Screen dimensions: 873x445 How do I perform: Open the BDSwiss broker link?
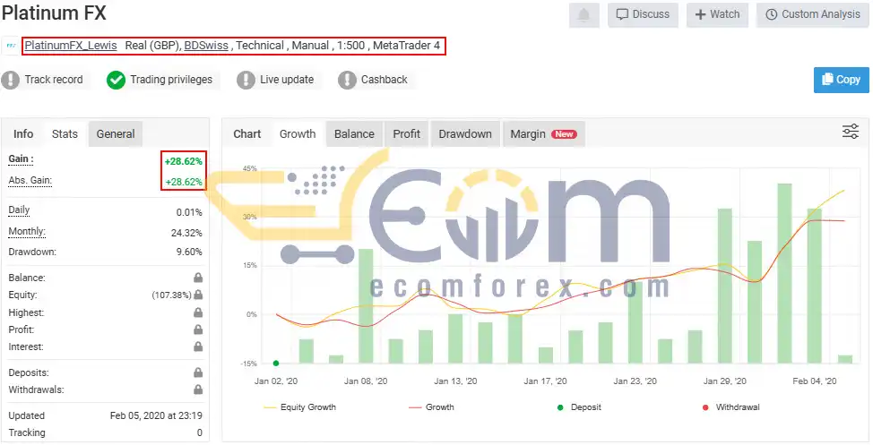click(206, 46)
